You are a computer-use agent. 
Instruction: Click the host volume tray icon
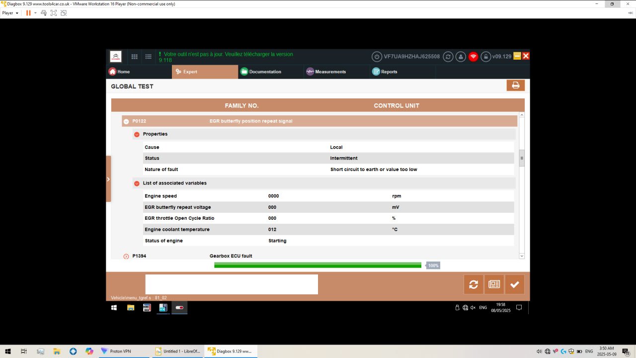point(539,351)
